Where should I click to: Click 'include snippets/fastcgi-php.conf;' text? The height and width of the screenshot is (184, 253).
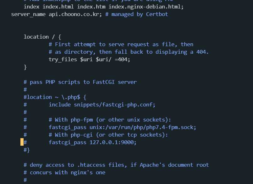pyautogui.click(x=102, y=105)
